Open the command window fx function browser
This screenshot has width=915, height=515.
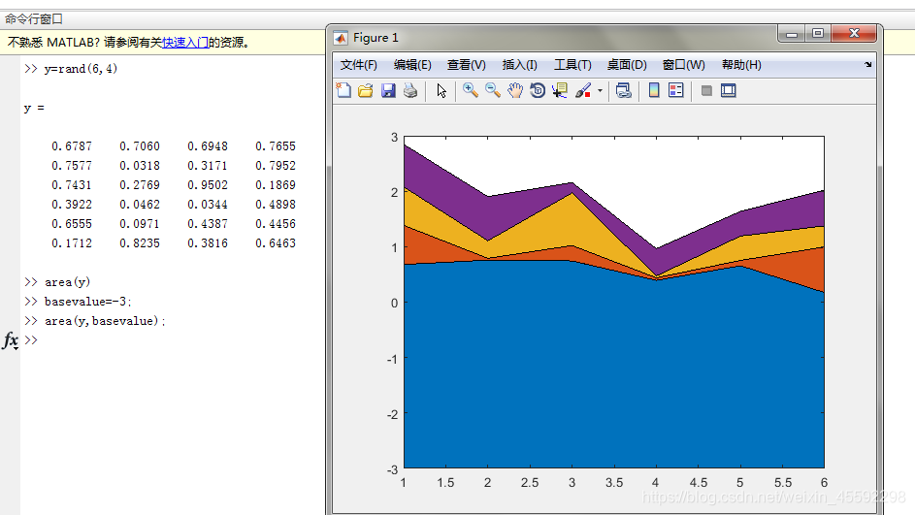11,340
